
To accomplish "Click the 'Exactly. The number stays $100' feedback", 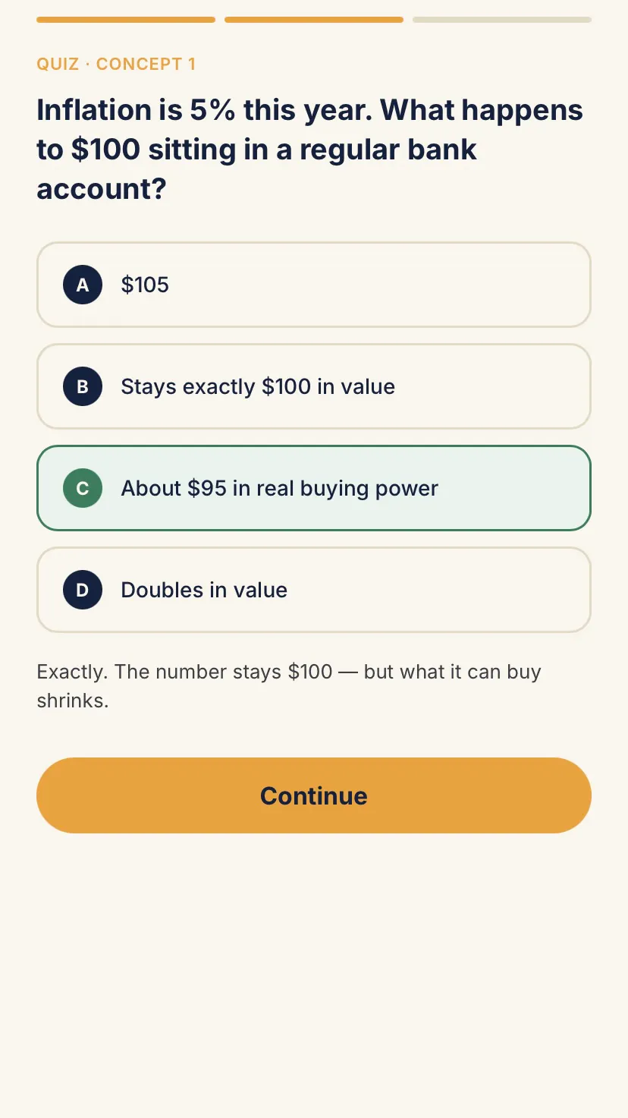I will [x=289, y=686].
